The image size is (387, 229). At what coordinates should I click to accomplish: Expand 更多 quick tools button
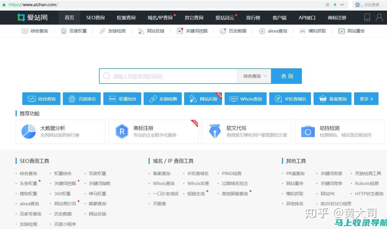coord(366,99)
